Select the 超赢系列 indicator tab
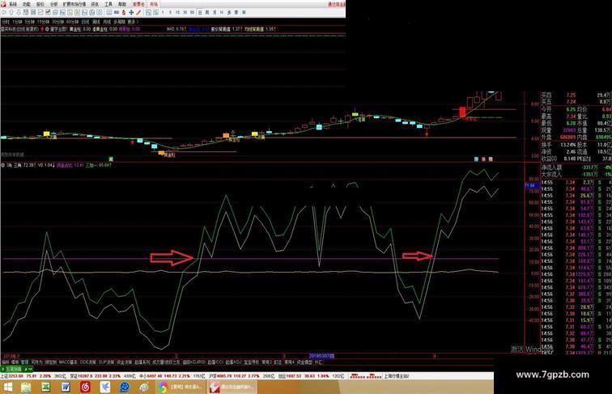Image resolution: width=612 pixels, height=394 pixels. point(142,362)
